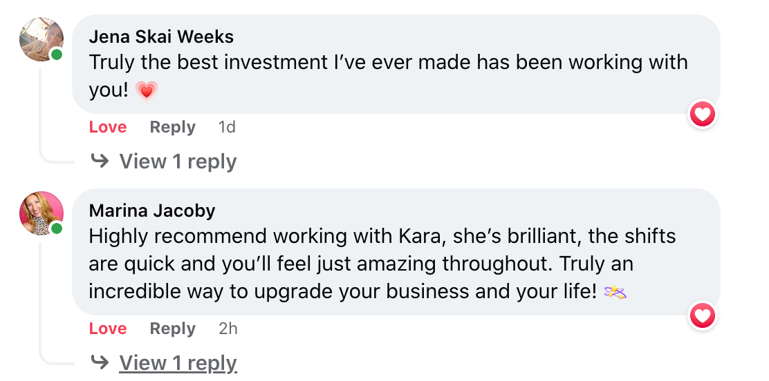This screenshot has height=381, width=769.
Task: Click Jena Skai Weeks' profile picture
Action: 41,39
